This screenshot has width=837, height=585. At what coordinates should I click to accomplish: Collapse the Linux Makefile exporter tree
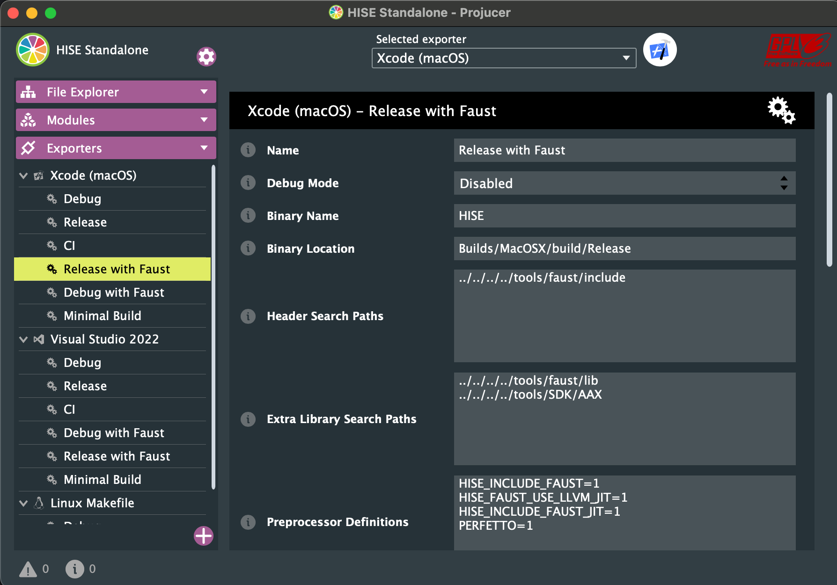23,503
